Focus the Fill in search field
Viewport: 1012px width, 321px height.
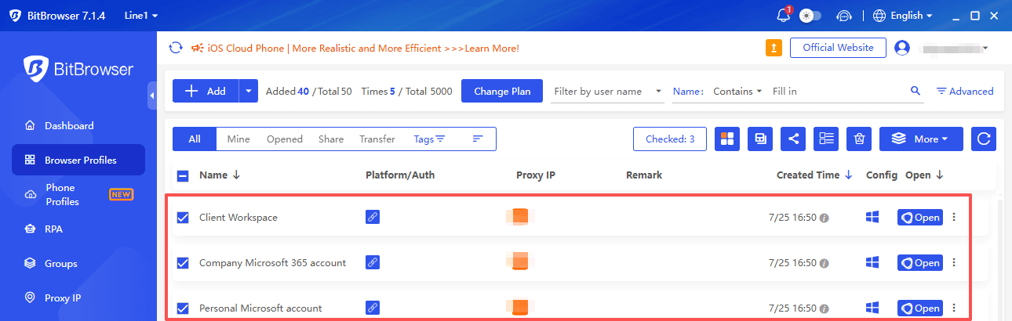click(838, 92)
